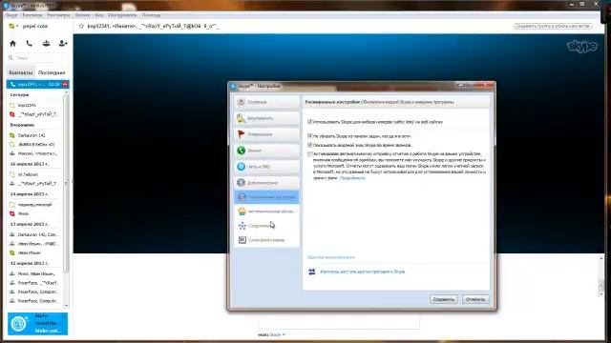Open the Звонки menu in menu bar
Image resolution: width=611 pixels, height=343 pixels.
pyautogui.click(x=83, y=15)
